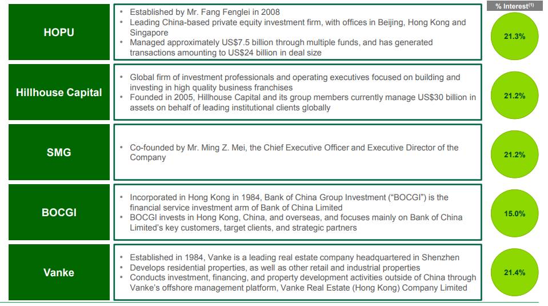Screen dimensions: 548x306
Task: Click the 21.3% interest circle
Action: [514, 36]
